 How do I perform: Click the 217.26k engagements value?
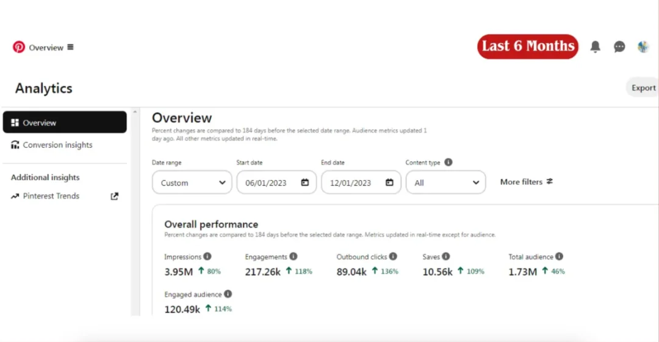(x=262, y=271)
